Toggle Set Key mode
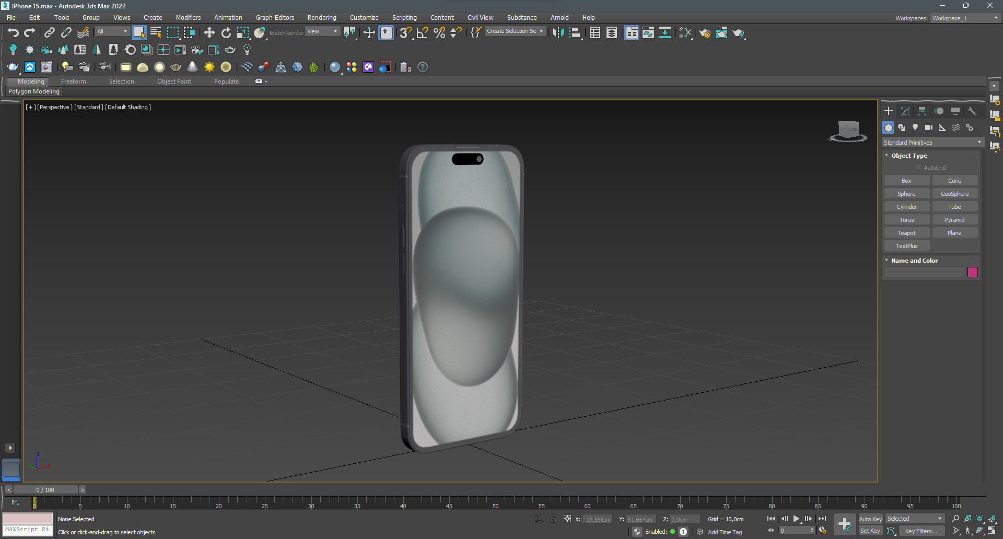This screenshot has width=1003, height=539. click(x=870, y=531)
